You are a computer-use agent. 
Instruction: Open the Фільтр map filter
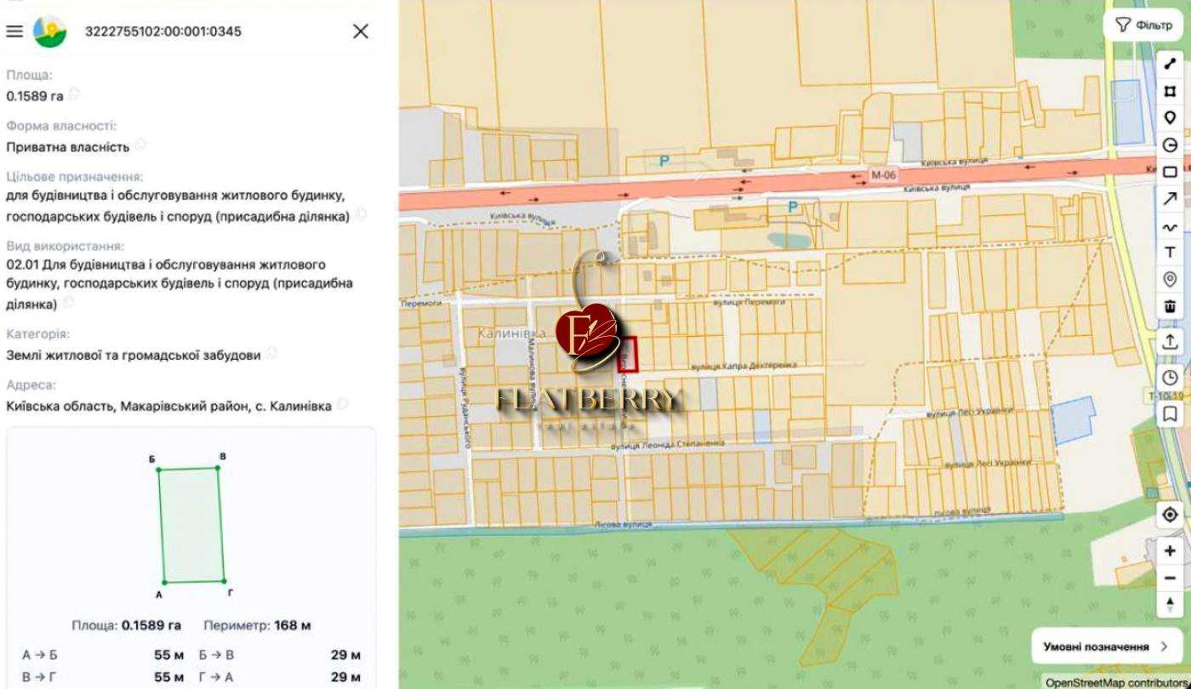1143,26
